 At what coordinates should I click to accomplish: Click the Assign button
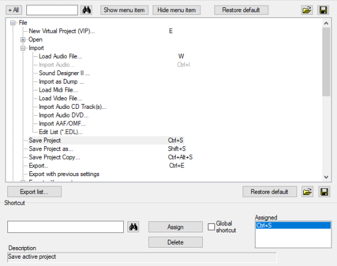[x=175, y=227]
